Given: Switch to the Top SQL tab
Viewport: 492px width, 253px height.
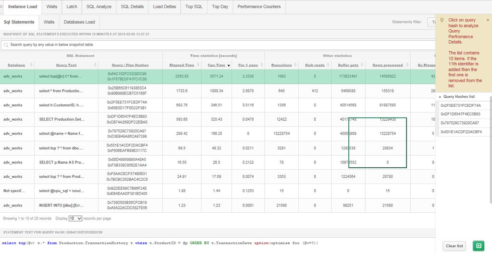Looking at the screenshot, I should point(194,7).
